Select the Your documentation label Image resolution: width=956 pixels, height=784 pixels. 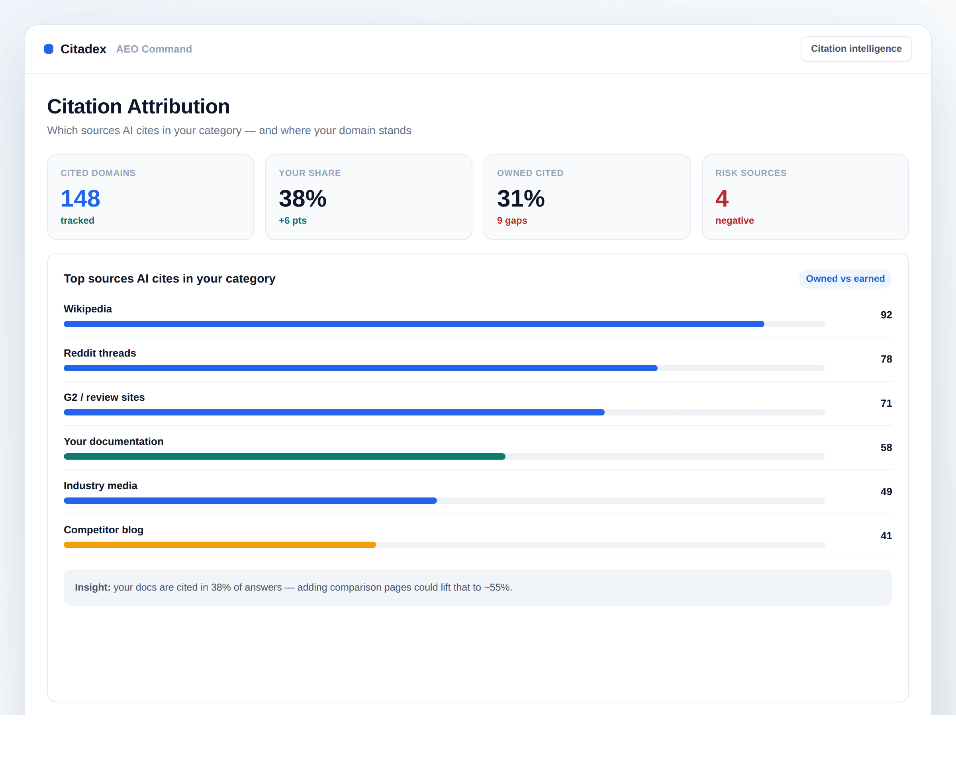pos(114,442)
